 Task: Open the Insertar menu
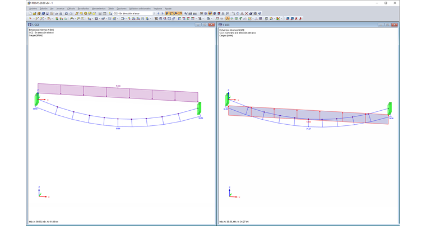[x=61, y=8]
